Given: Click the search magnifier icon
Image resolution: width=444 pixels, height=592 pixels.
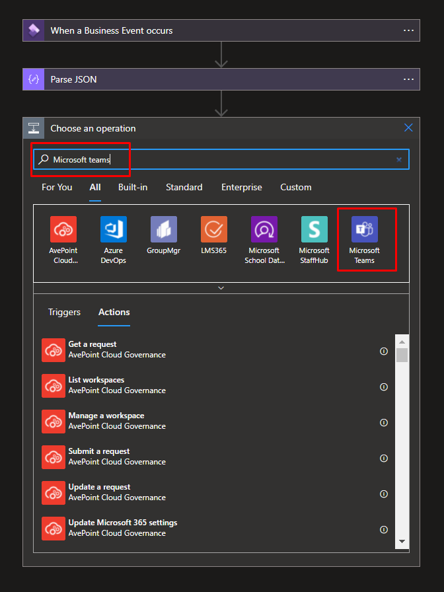Looking at the screenshot, I should [44, 159].
